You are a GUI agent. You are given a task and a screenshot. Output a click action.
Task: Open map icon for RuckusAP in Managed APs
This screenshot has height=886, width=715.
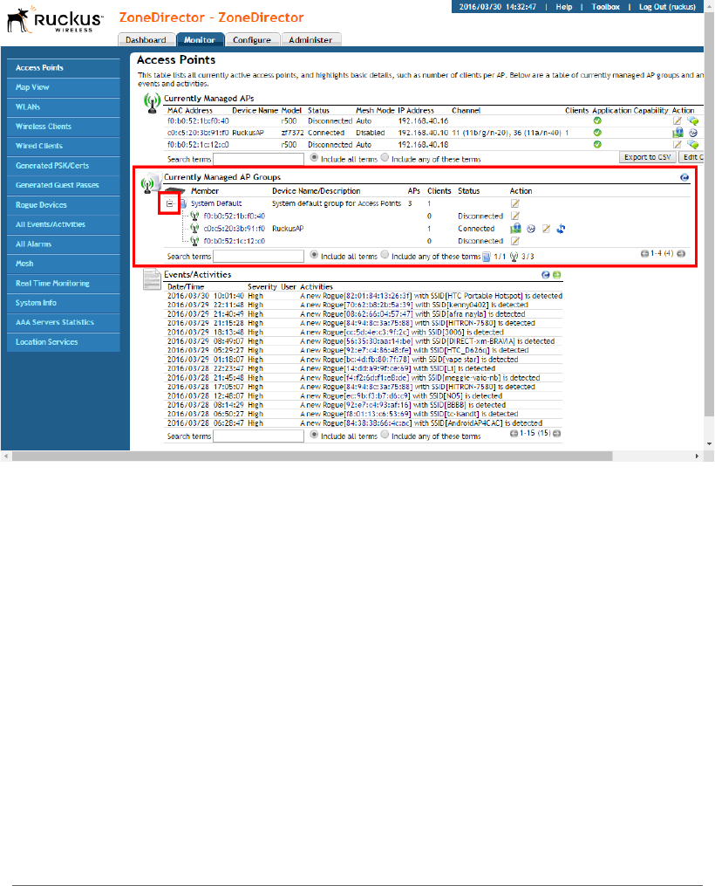678,133
